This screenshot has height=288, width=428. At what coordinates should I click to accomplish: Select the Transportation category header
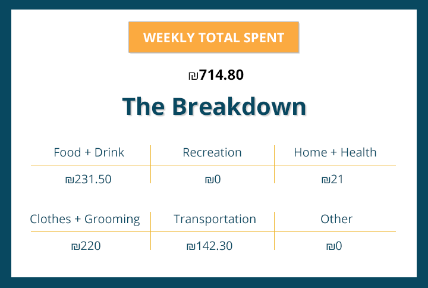(x=215, y=219)
